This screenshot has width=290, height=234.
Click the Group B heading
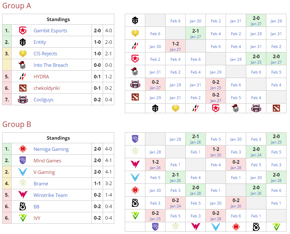(17, 124)
